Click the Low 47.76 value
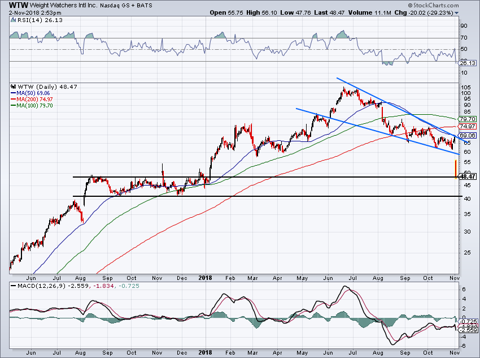Viewport: 480px width, 358px height. pos(296,12)
